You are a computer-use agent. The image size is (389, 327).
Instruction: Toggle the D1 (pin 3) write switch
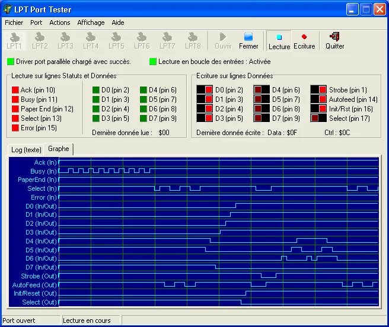click(205, 99)
